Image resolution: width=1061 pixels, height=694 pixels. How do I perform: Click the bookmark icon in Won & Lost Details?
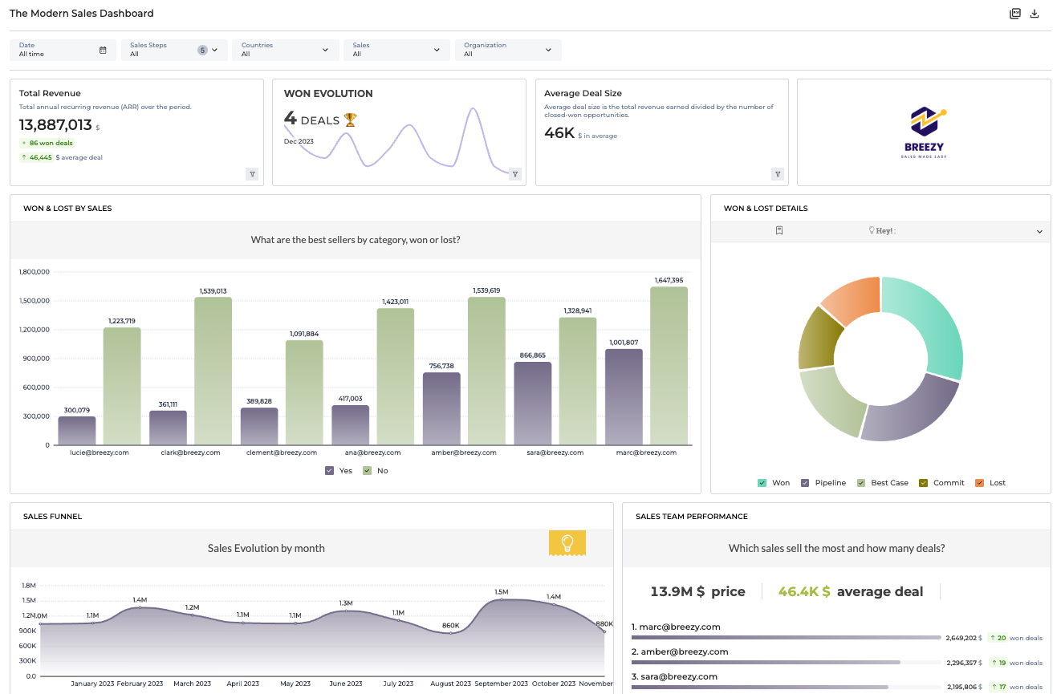tap(778, 230)
